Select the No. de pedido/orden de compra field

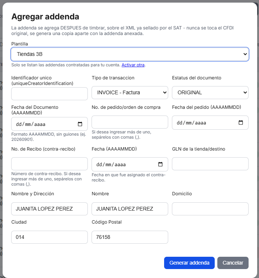[x=130, y=122]
